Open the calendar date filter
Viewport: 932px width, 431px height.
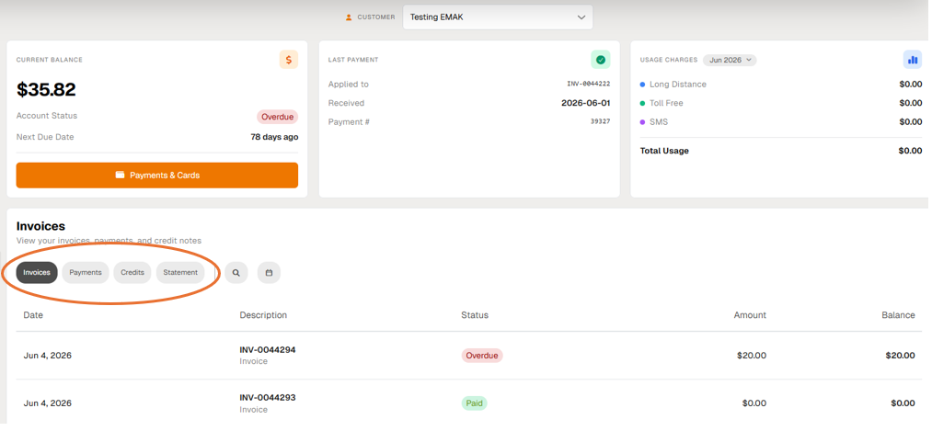pos(269,273)
